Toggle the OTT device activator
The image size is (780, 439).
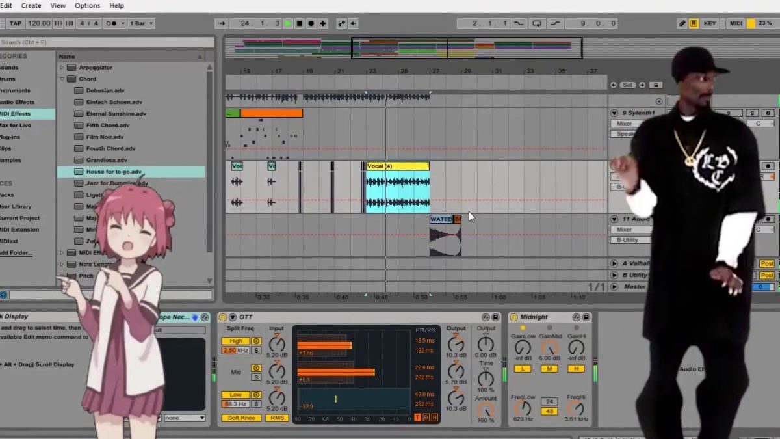tap(223, 317)
